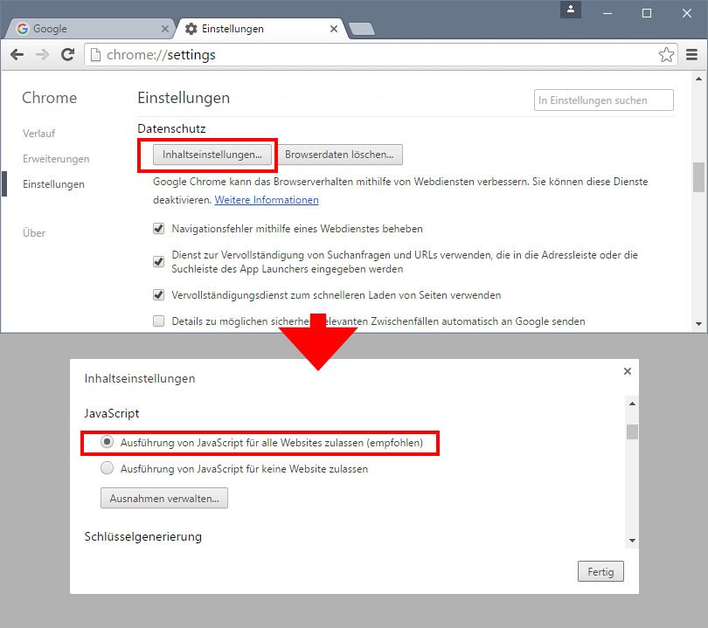The image size is (708, 628).
Task: Close the Inhaltseinstellungen dialog with X
Action: (627, 371)
